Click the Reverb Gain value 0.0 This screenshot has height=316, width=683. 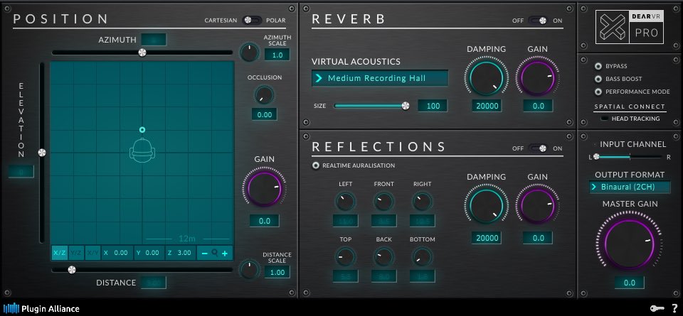538,106
